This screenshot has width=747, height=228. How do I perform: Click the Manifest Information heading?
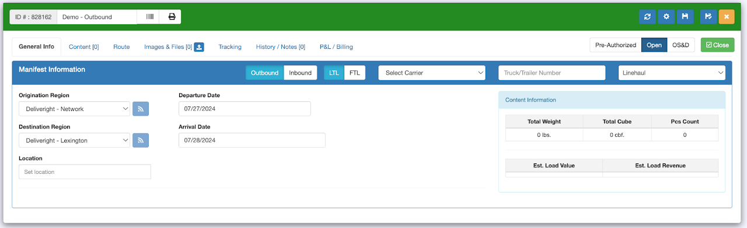52,69
